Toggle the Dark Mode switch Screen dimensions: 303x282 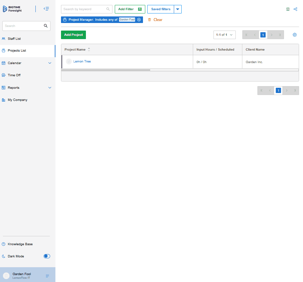click(47, 256)
